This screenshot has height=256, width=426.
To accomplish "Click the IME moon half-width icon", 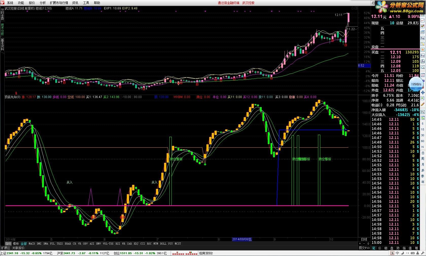I will pyautogui.click(x=402, y=253).
